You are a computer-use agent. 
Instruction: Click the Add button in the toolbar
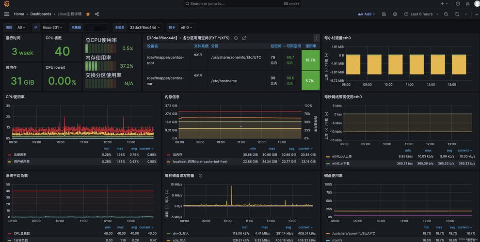(367, 14)
